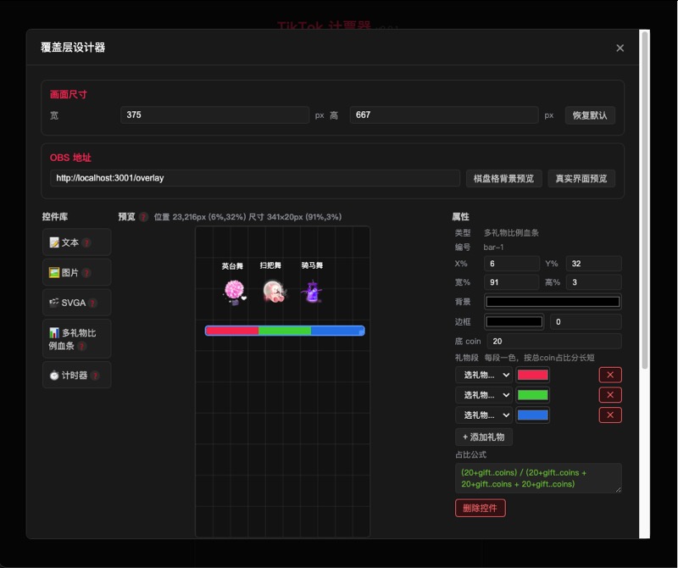Click the help icon beside 例血条
678x568 pixels.
(81, 346)
